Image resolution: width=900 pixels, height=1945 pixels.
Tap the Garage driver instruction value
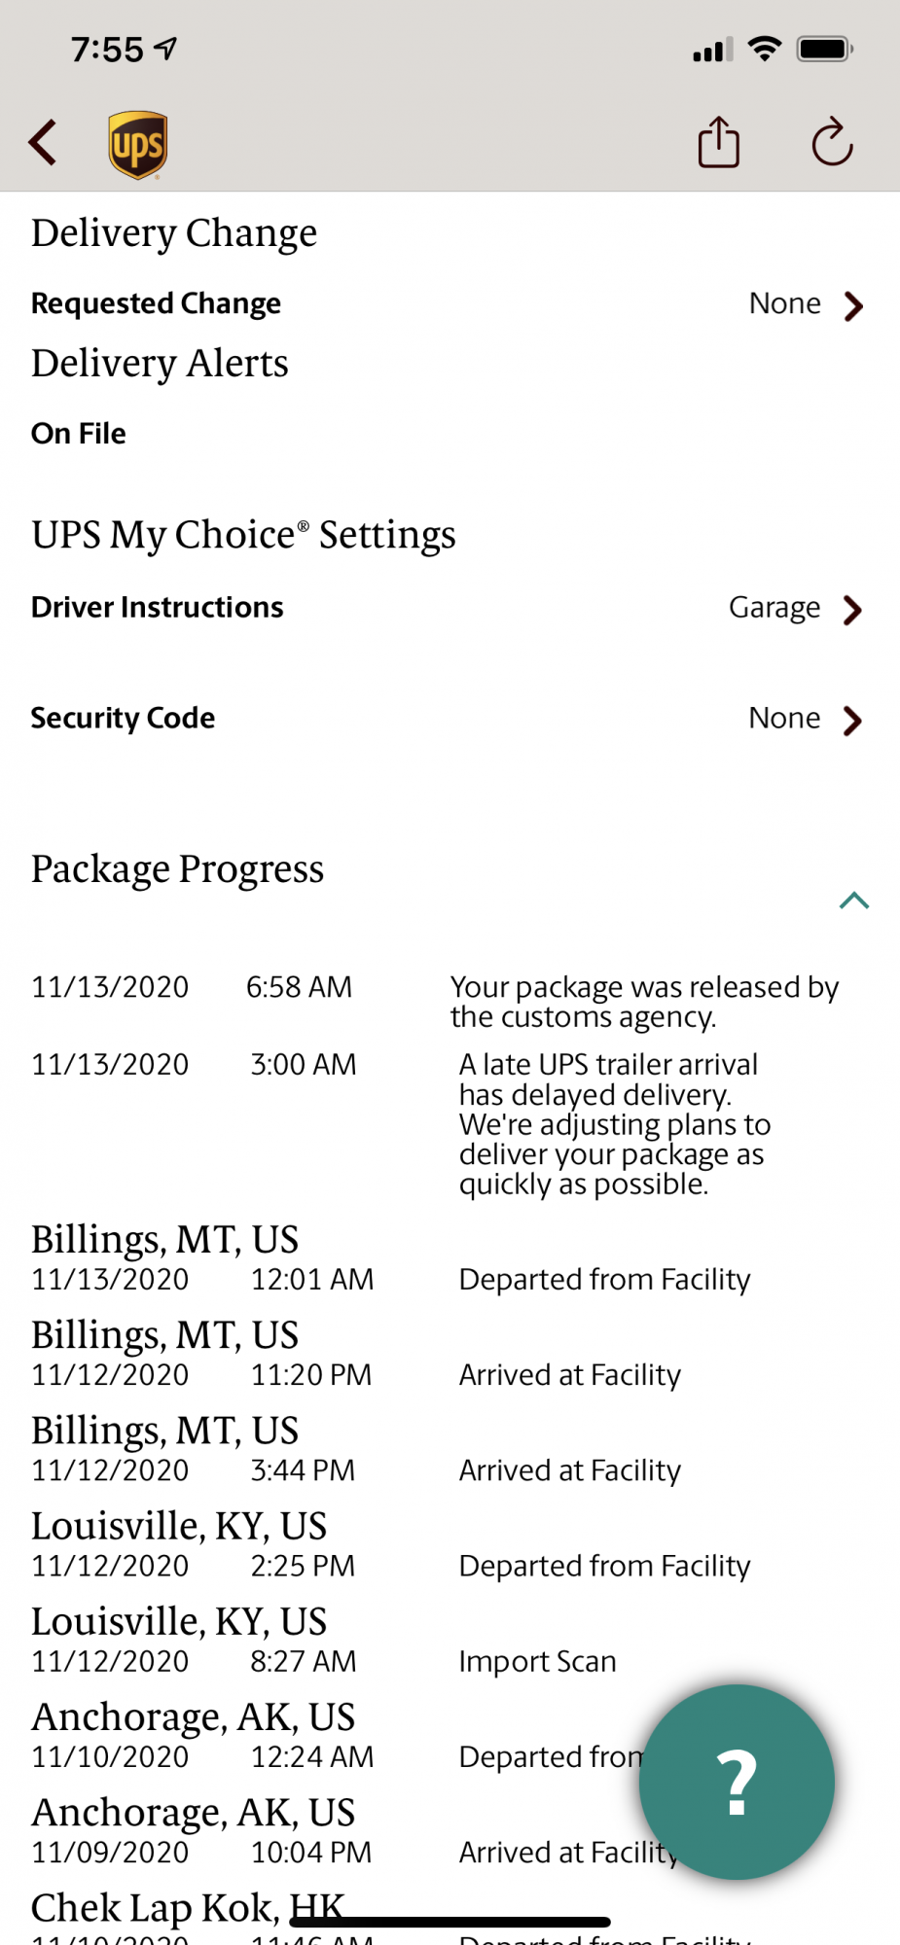click(x=774, y=608)
